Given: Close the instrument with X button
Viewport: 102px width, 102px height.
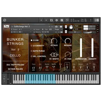Looking at the screenshot, I should click(98, 25).
